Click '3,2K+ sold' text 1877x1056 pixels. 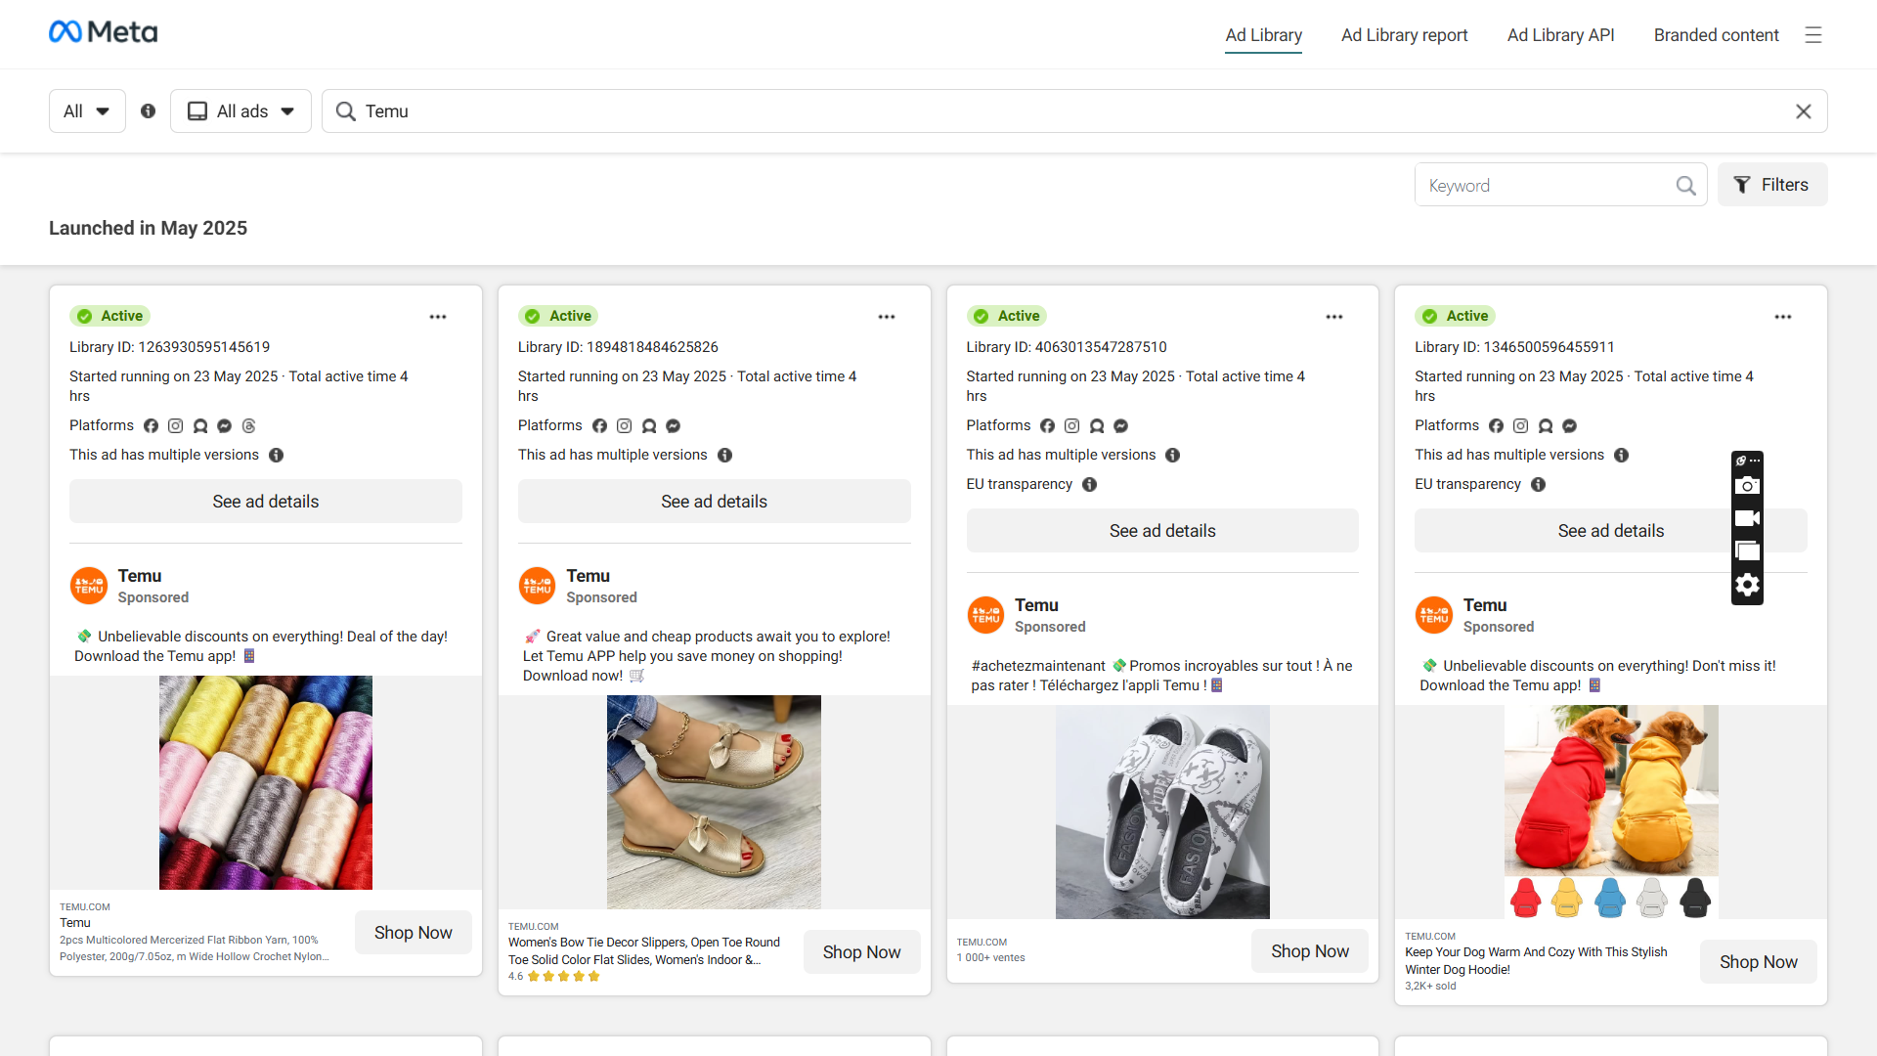click(x=1430, y=987)
